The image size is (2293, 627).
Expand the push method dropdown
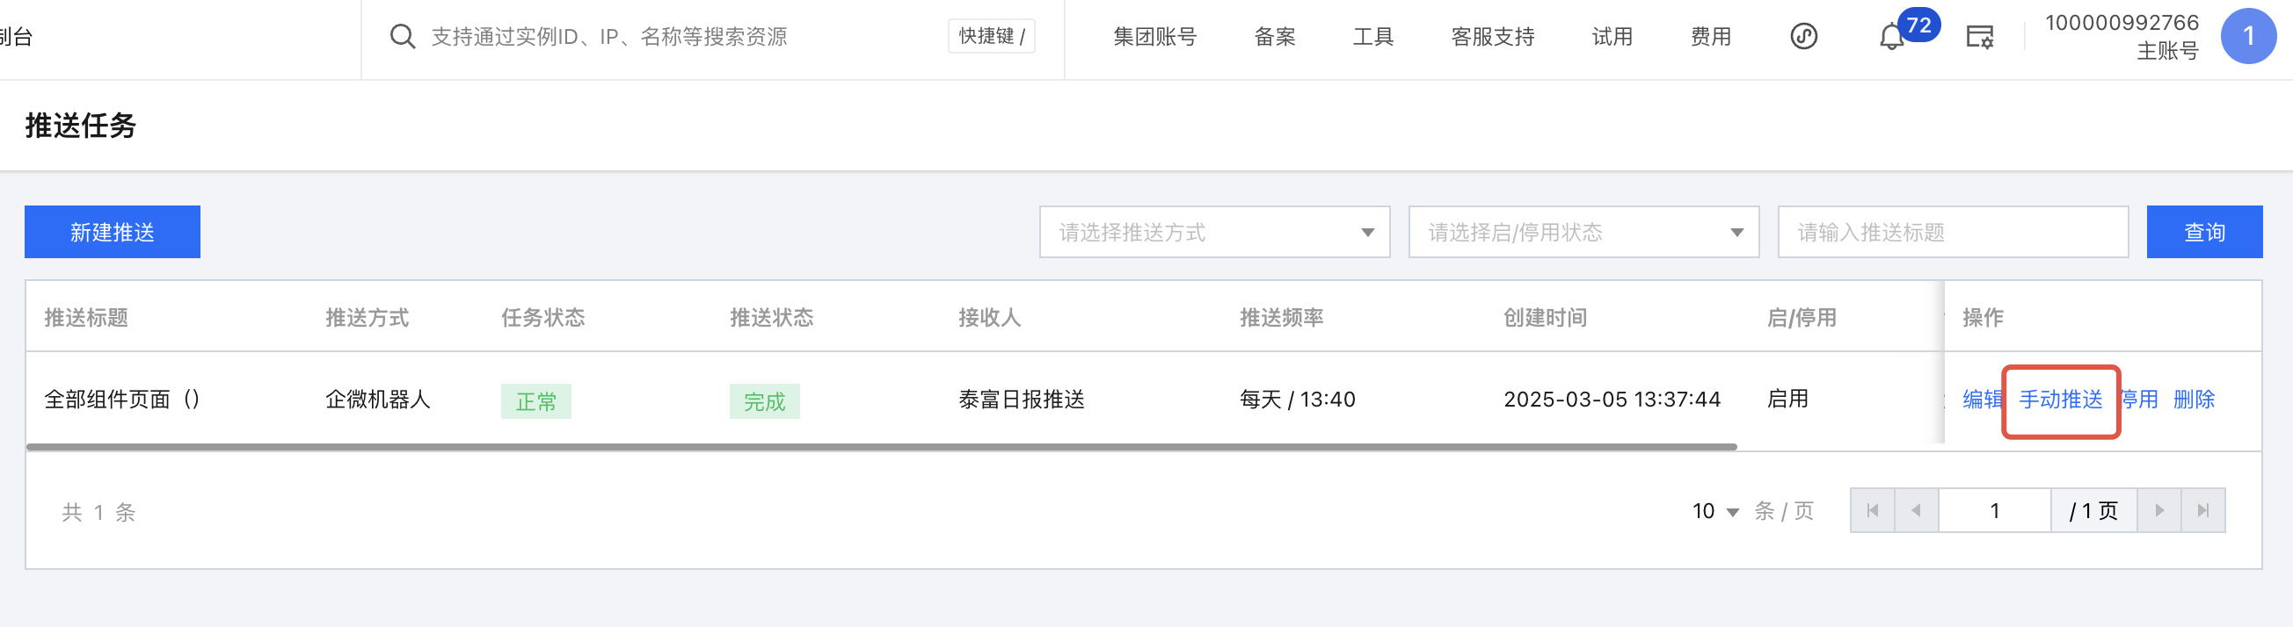[x=1214, y=232]
